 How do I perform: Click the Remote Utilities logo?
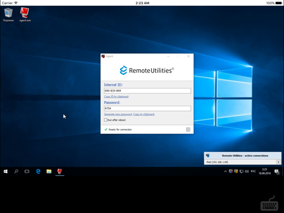coord(147,70)
